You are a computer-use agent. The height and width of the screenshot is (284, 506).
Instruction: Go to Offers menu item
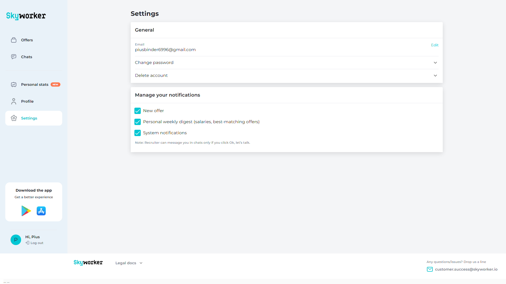(x=34, y=40)
